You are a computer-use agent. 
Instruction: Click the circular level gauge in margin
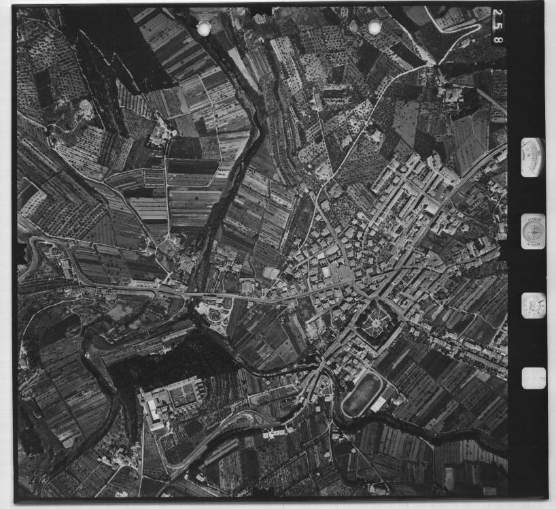pyautogui.click(x=533, y=231)
